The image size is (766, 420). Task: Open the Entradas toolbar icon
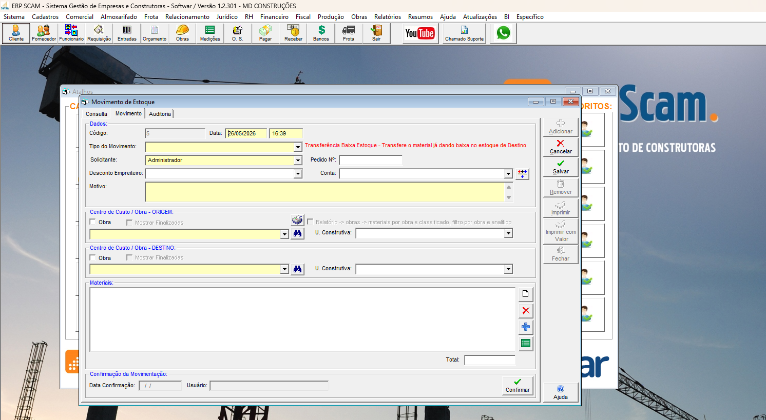click(127, 33)
